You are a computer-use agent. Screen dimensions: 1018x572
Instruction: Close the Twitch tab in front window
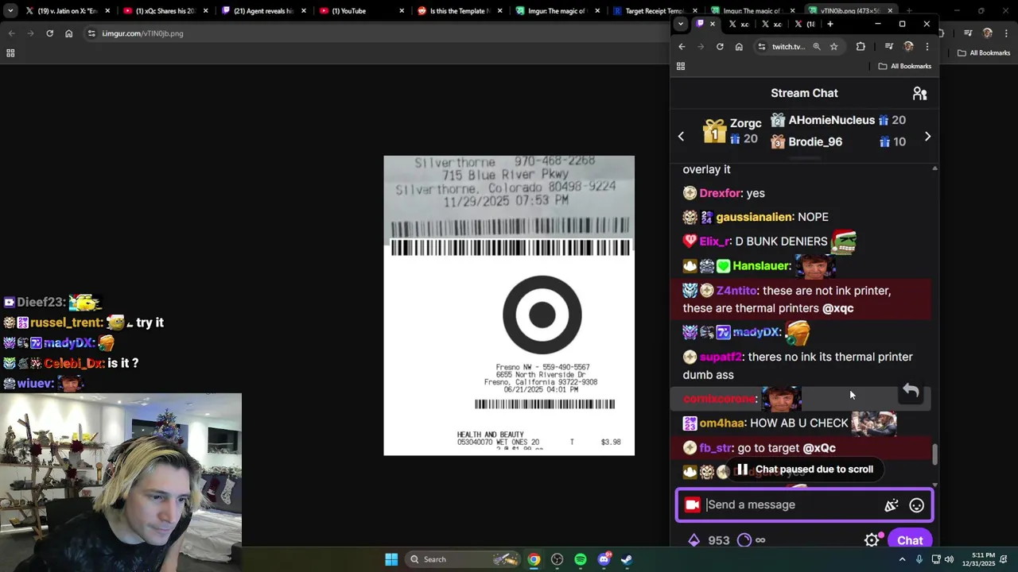click(x=713, y=24)
